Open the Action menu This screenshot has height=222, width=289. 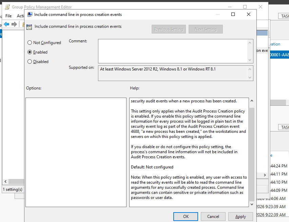(20, 16)
